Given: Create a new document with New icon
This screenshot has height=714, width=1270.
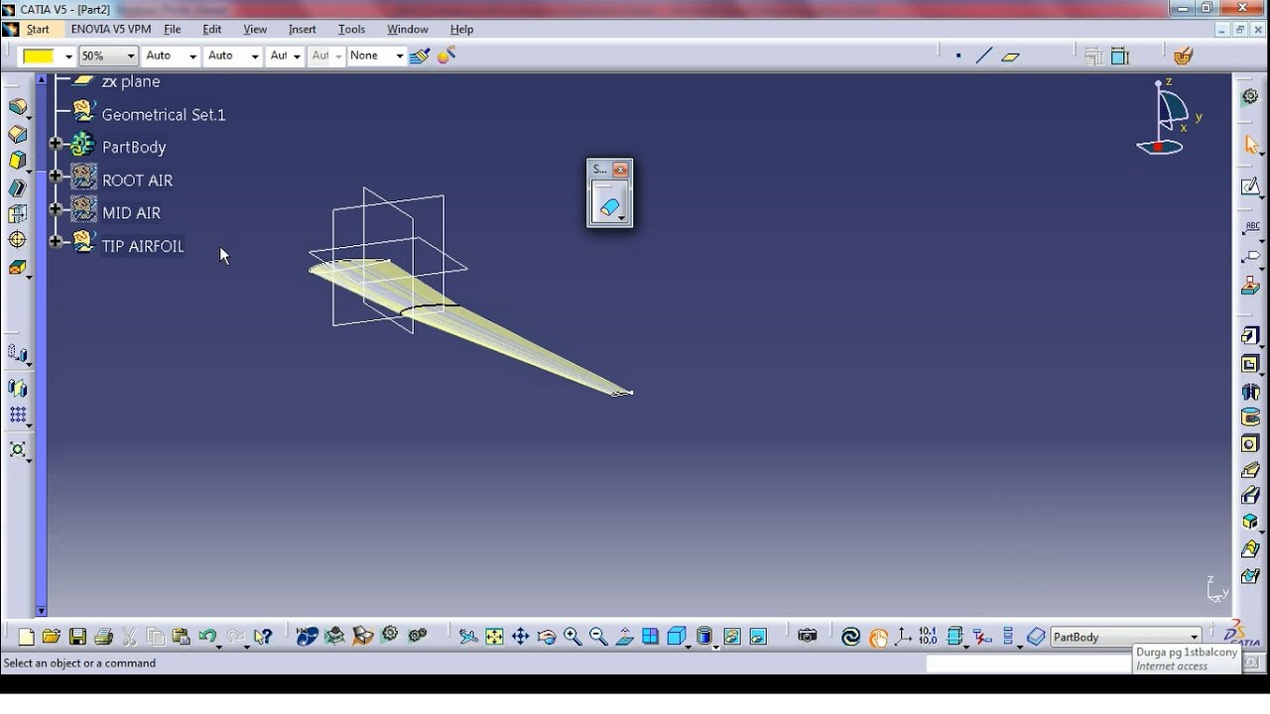Looking at the screenshot, I should 26,637.
